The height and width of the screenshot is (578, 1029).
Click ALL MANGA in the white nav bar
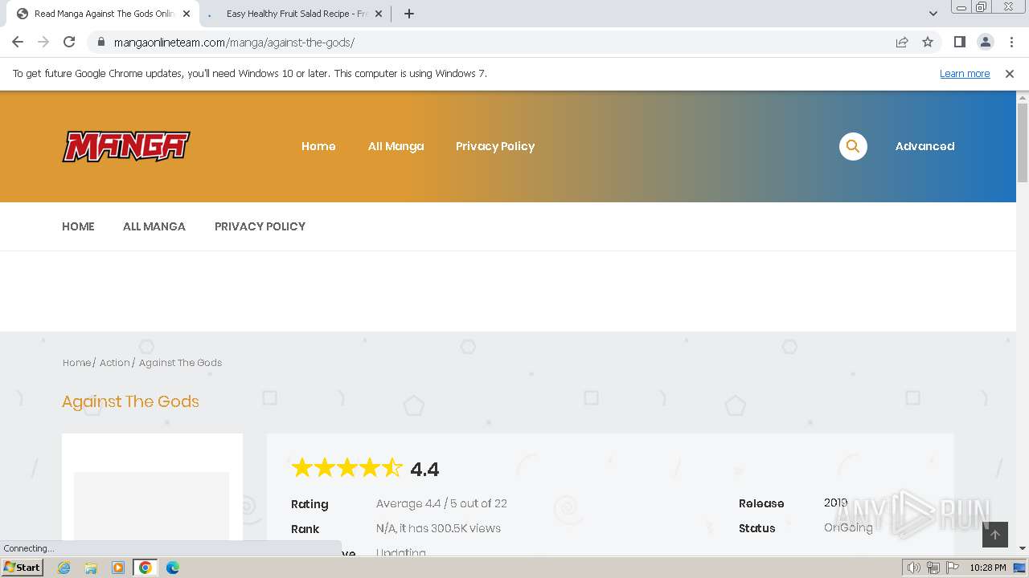tap(154, 226)
